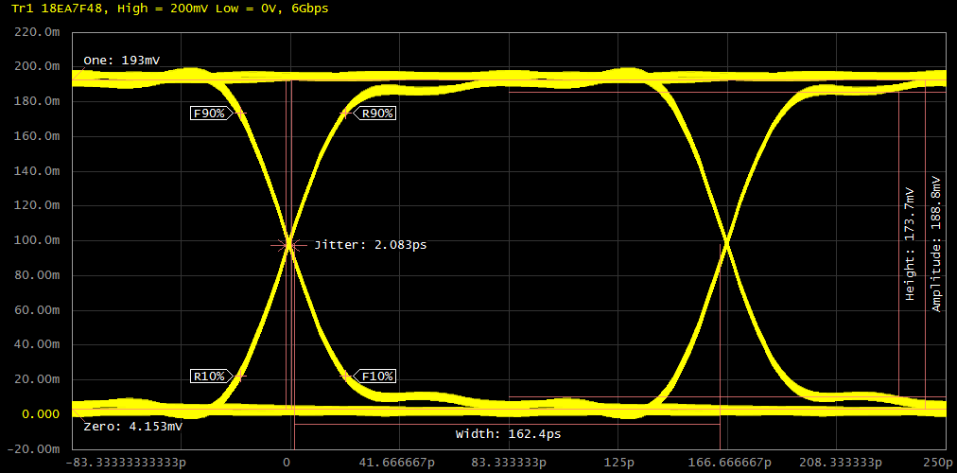Select the 100.0m tick on the vertical axis
The image size is (957, 473).
(x=38, y=240)
